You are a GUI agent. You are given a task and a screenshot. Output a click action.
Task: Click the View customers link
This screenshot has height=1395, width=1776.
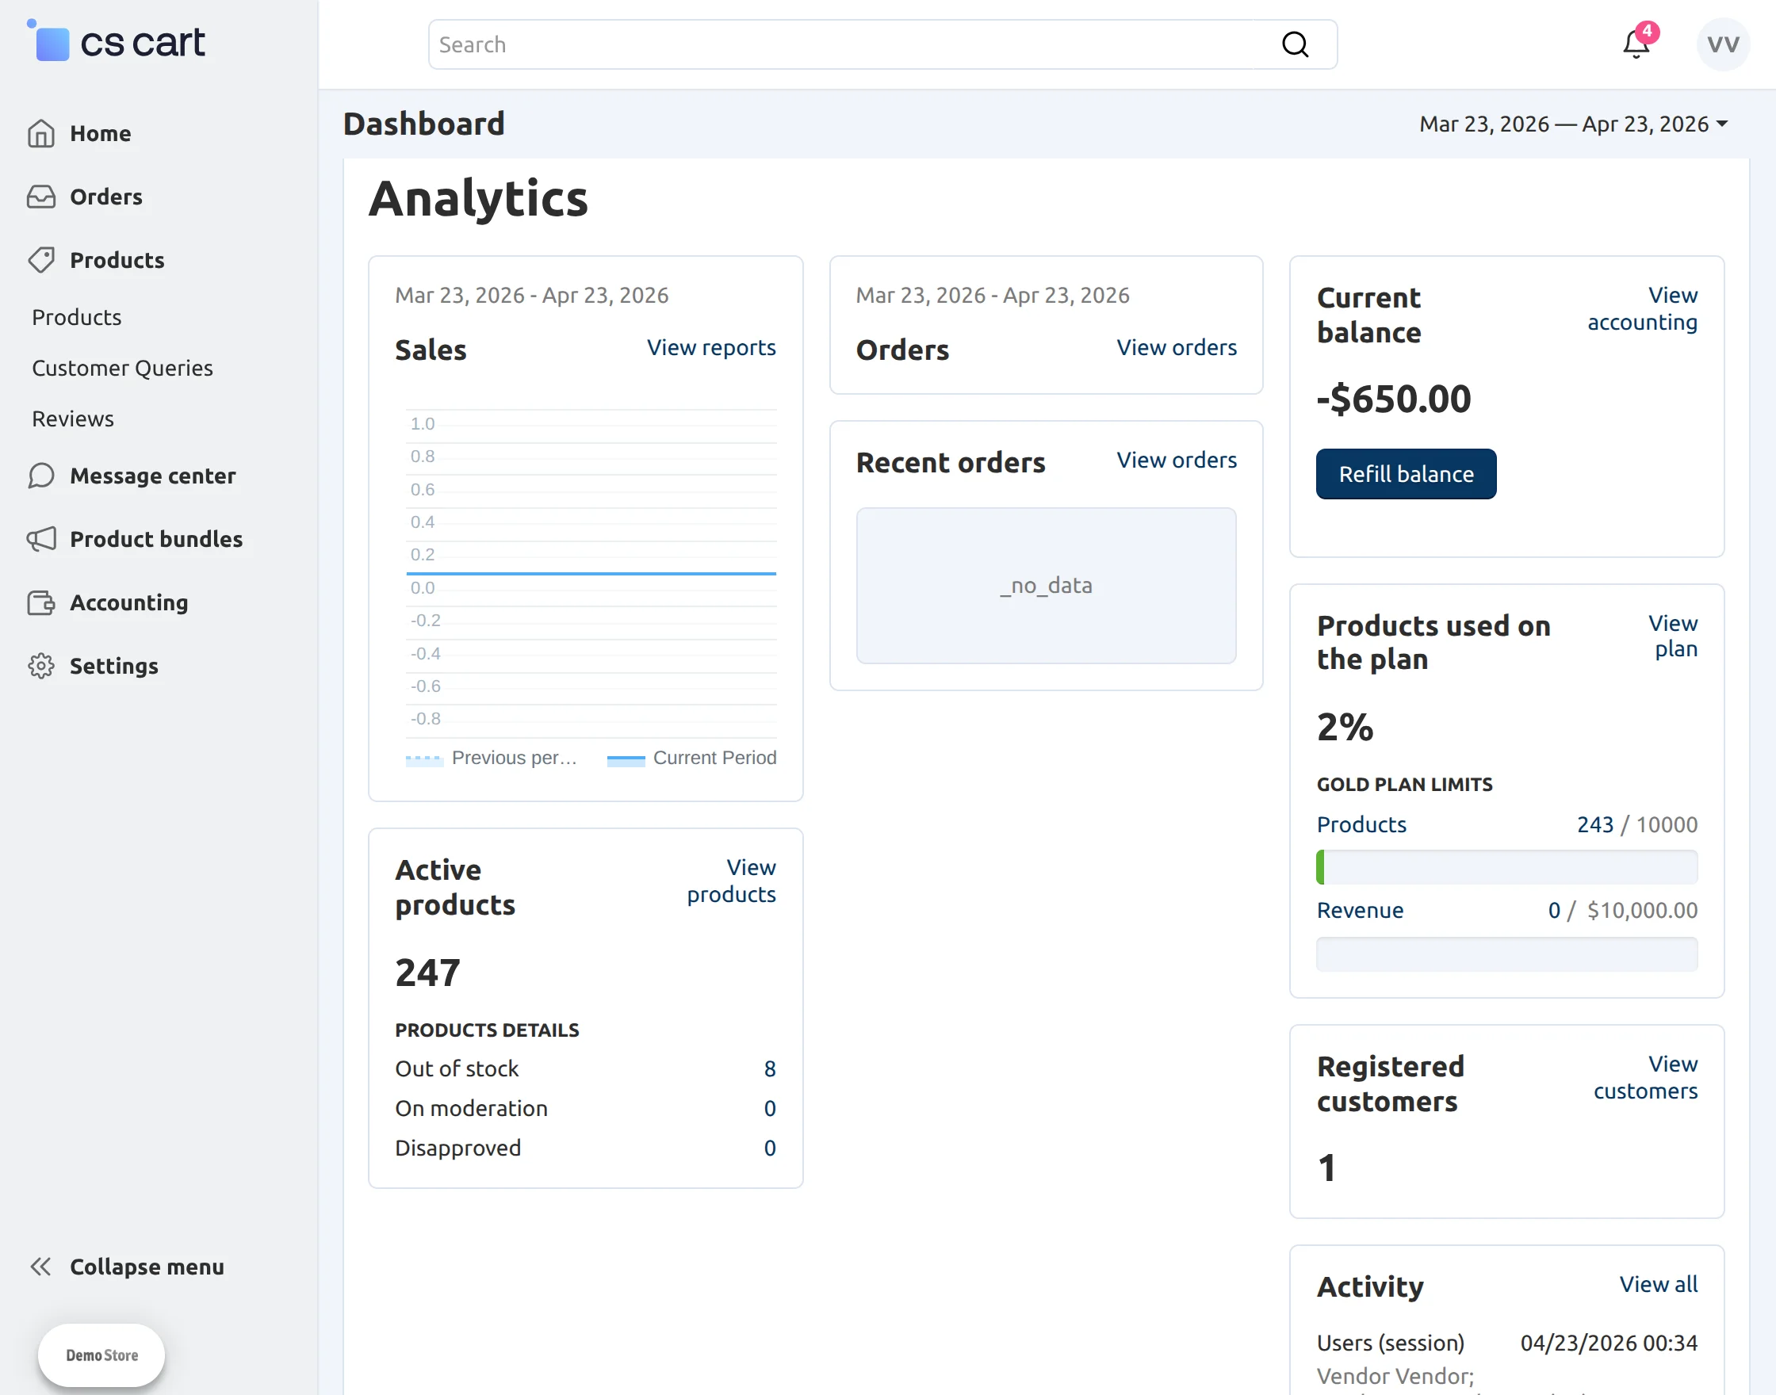click(x=1645, y=1077)
